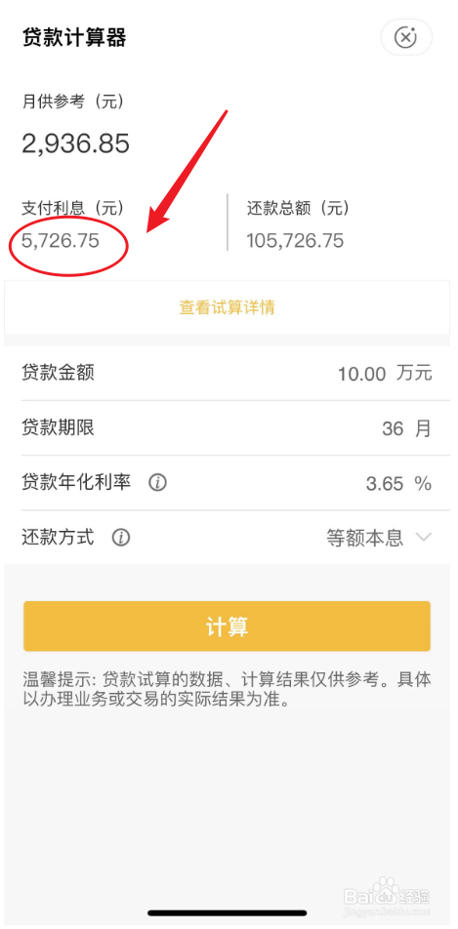Edit the 10.00 loan amount field
The height and width of the screenshot is (929, 458).
point(362,374)
